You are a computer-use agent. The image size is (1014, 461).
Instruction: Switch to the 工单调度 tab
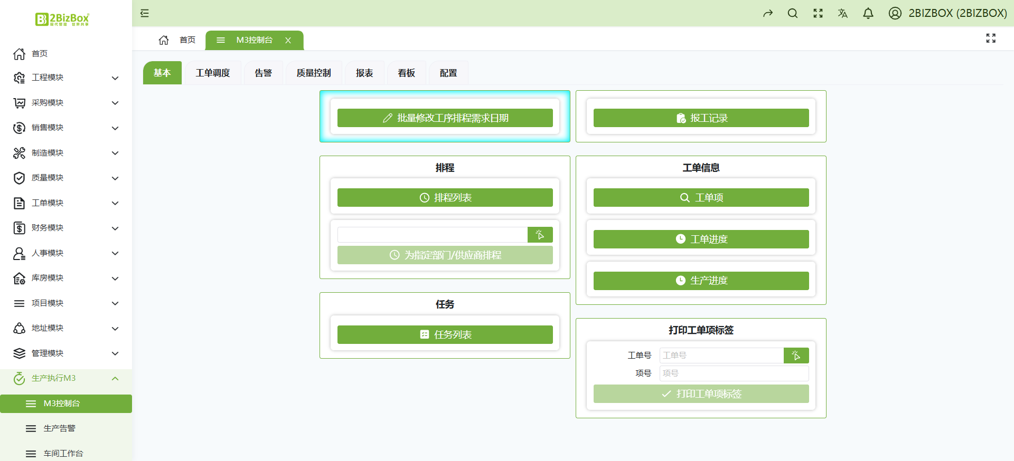pos(213,73)
